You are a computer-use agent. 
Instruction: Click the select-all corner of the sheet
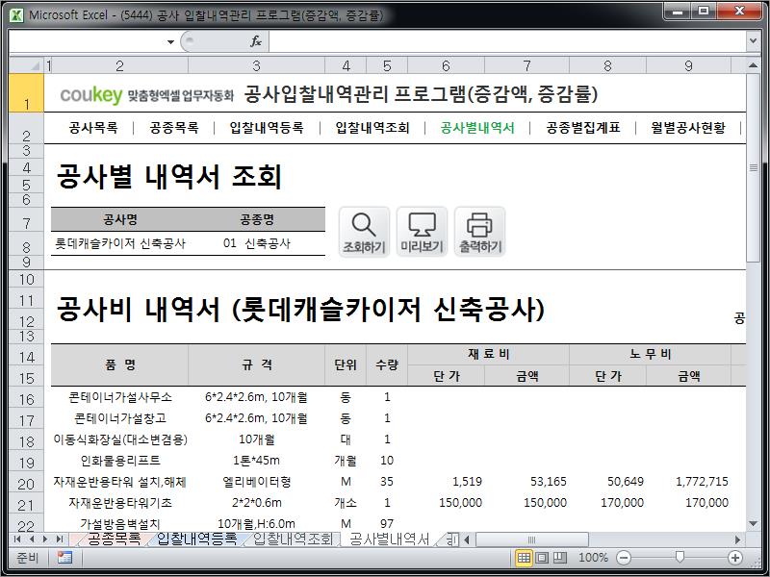(27, 65)
